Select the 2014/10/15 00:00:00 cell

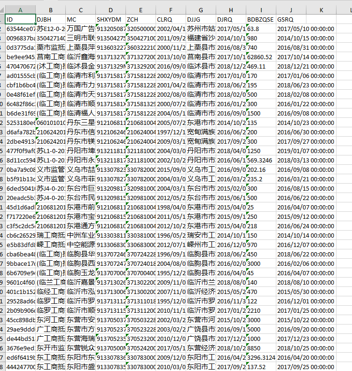coord(306,39)
